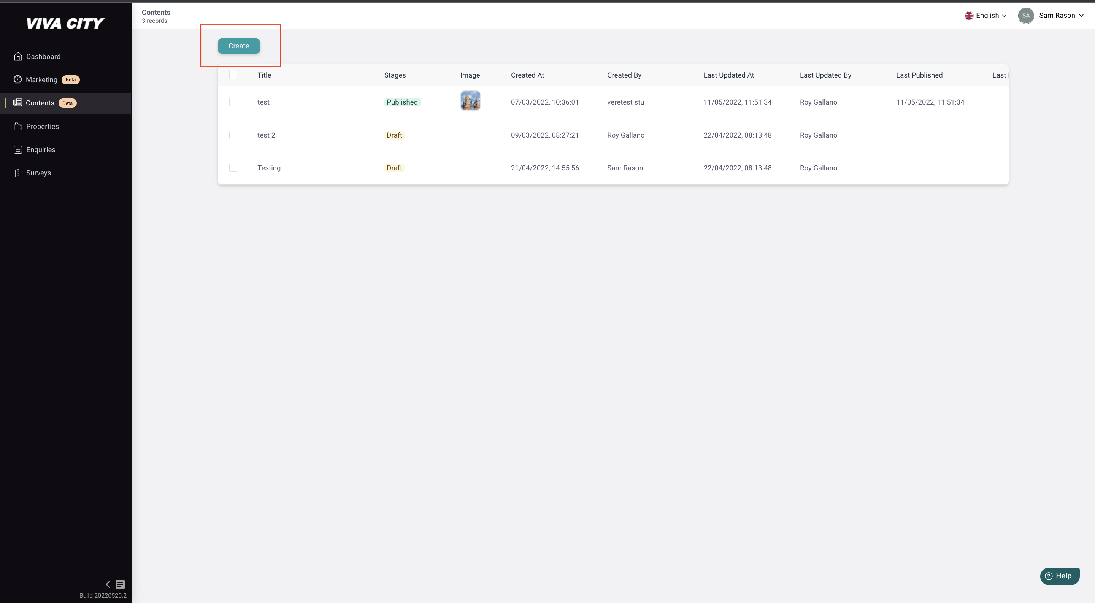
Task: Open the notes icon beside collapse arrow
Action: (120, 584)
